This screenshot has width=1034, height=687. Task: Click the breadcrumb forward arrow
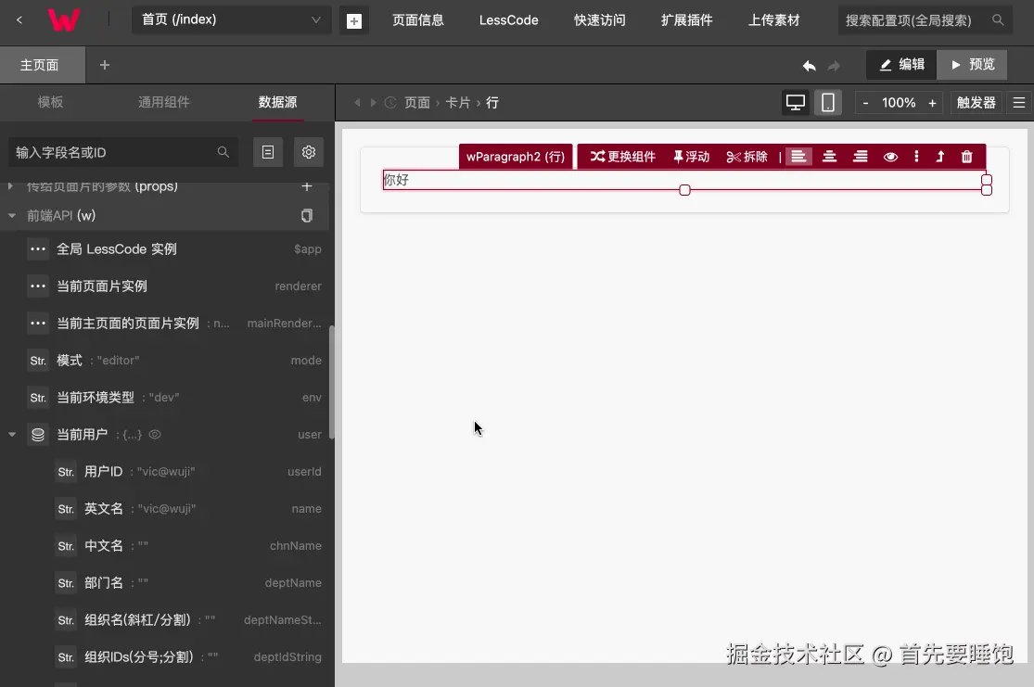coord(373,102)
